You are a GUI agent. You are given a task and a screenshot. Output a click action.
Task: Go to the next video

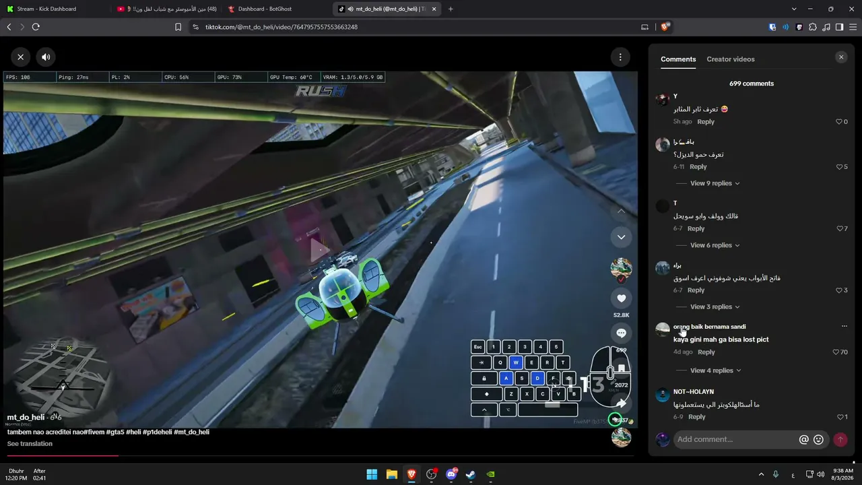tap(621, 237)
